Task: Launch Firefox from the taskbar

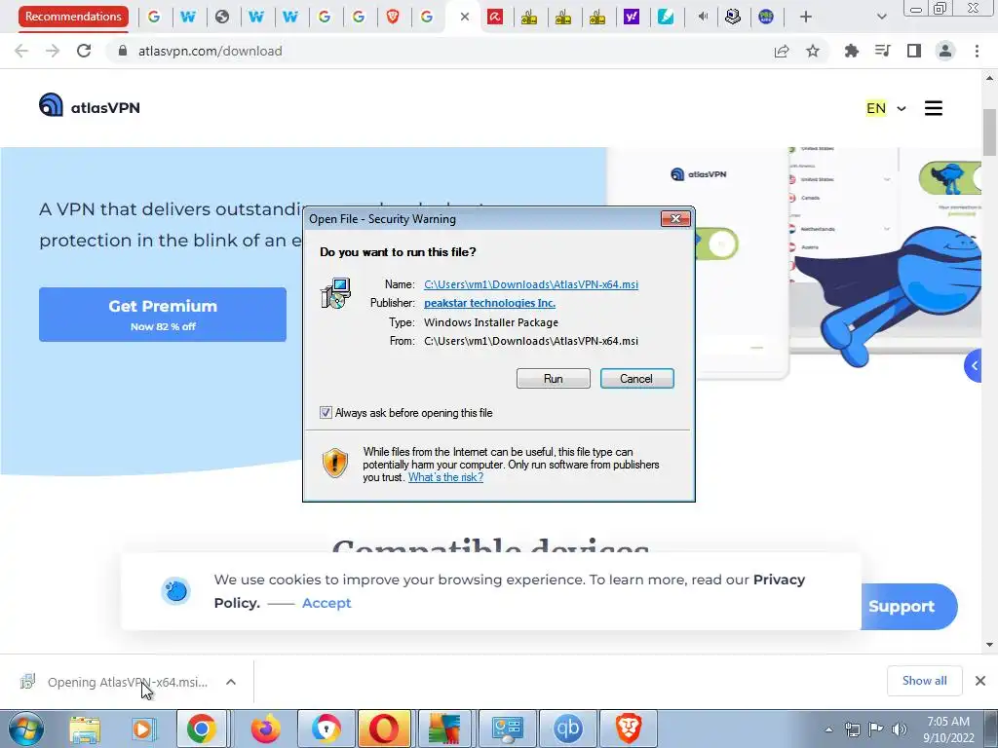Action: [x=265, y=729]
